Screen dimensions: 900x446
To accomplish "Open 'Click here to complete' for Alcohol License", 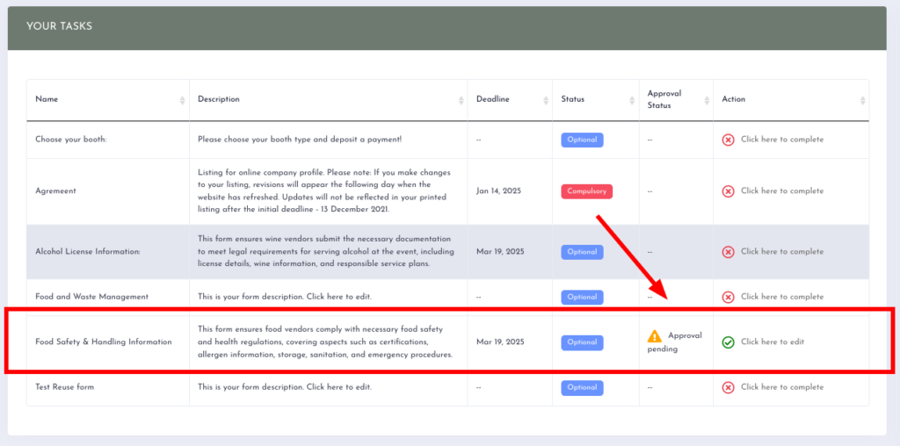I will point(781,252).
